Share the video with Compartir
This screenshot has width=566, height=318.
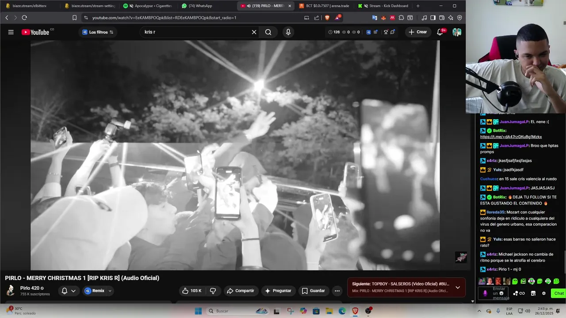click(240, 291)
